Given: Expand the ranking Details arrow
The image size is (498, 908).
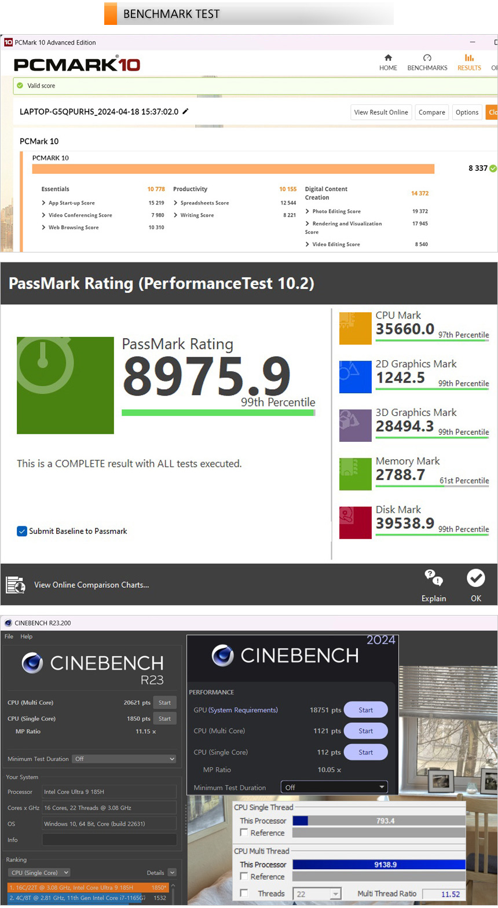Looking at the screenshot, I should pos(172,873).
